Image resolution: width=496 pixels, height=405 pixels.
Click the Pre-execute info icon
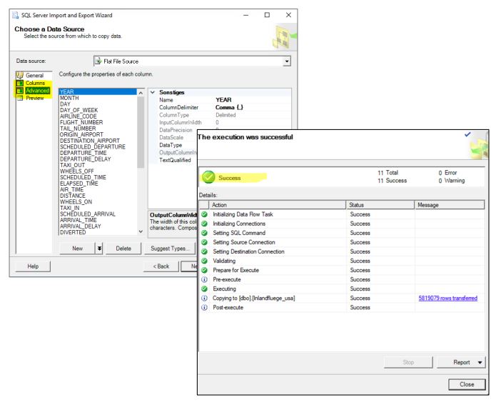pos(206,279)
